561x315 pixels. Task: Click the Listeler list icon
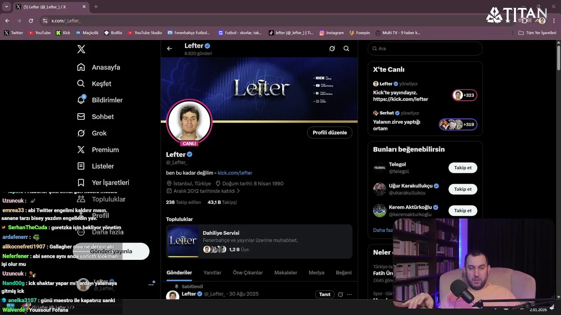coord(81,166)
